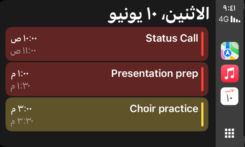Tap the ٣:٣٠ م end time
The width and height of the screenshot is (245, 147).
click(x=22, y=122)
